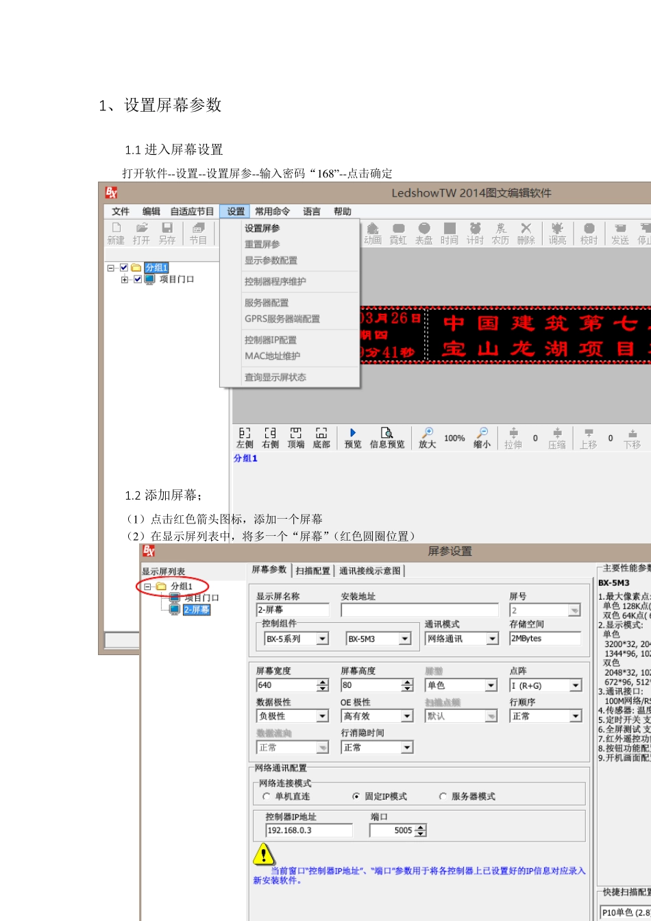651x921 pixels.
Task: Collapse 分组1 in the 显示屏列表 tree
Action: click(147, 586)
